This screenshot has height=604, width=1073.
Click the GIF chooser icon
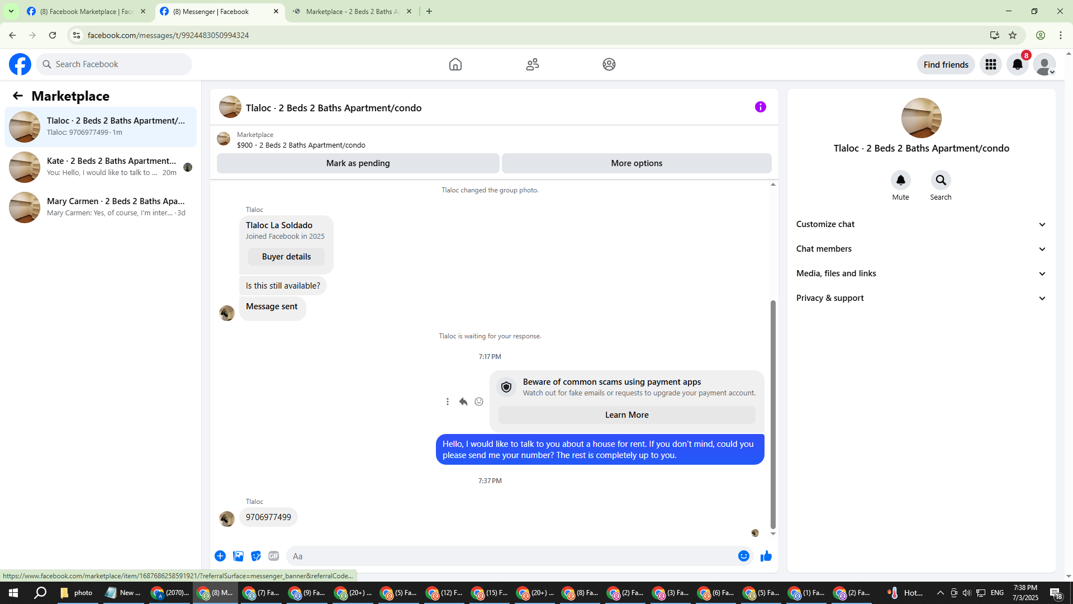[x=273, y=556]
